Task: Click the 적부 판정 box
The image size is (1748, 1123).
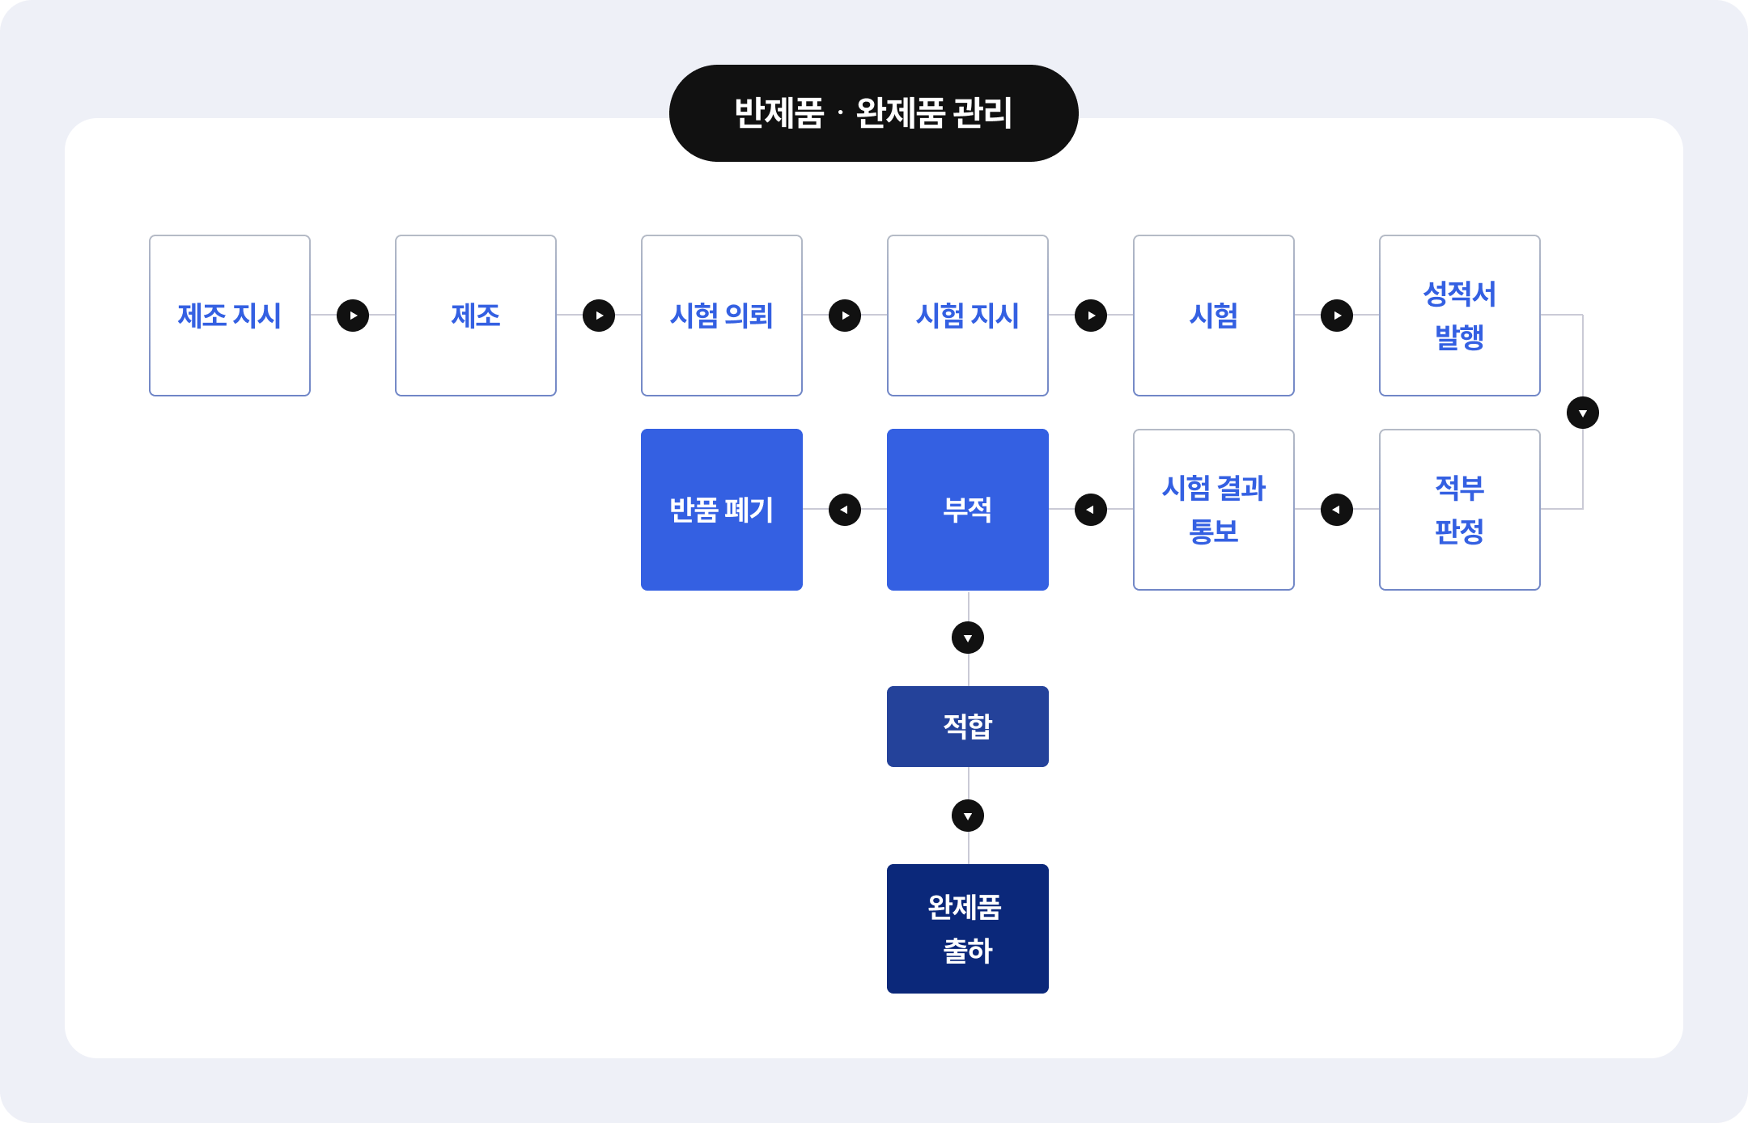Action: (1460, 510)
